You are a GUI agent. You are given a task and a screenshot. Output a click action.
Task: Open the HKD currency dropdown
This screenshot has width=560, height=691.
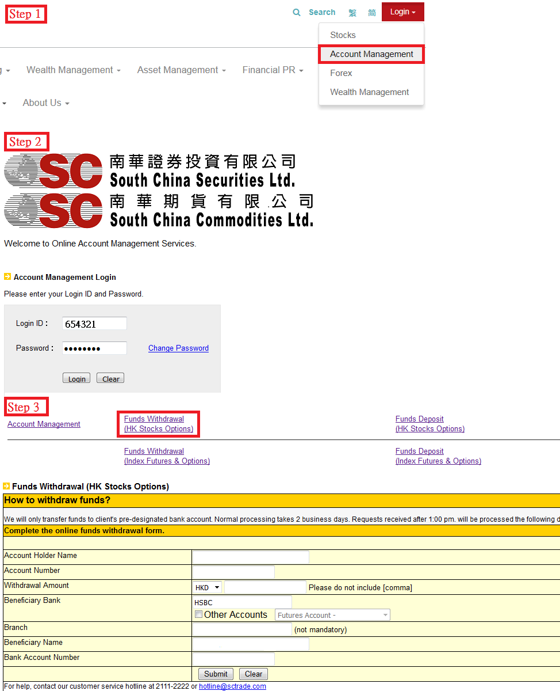(x=208, y=587)
